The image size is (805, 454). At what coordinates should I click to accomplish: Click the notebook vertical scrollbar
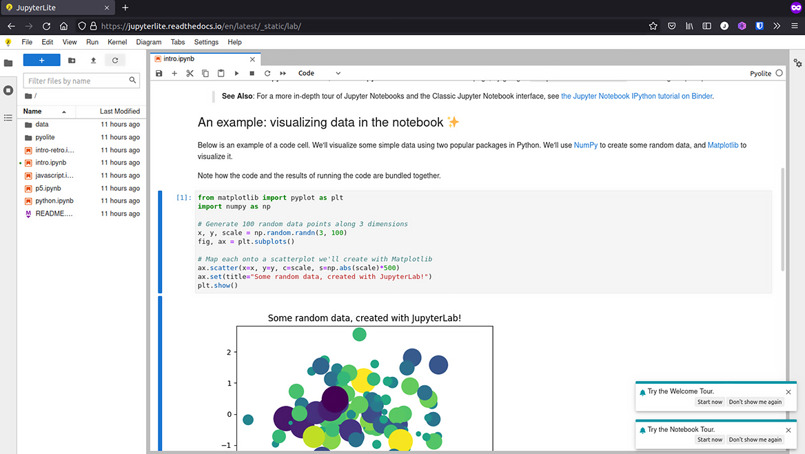click(783, 219)
